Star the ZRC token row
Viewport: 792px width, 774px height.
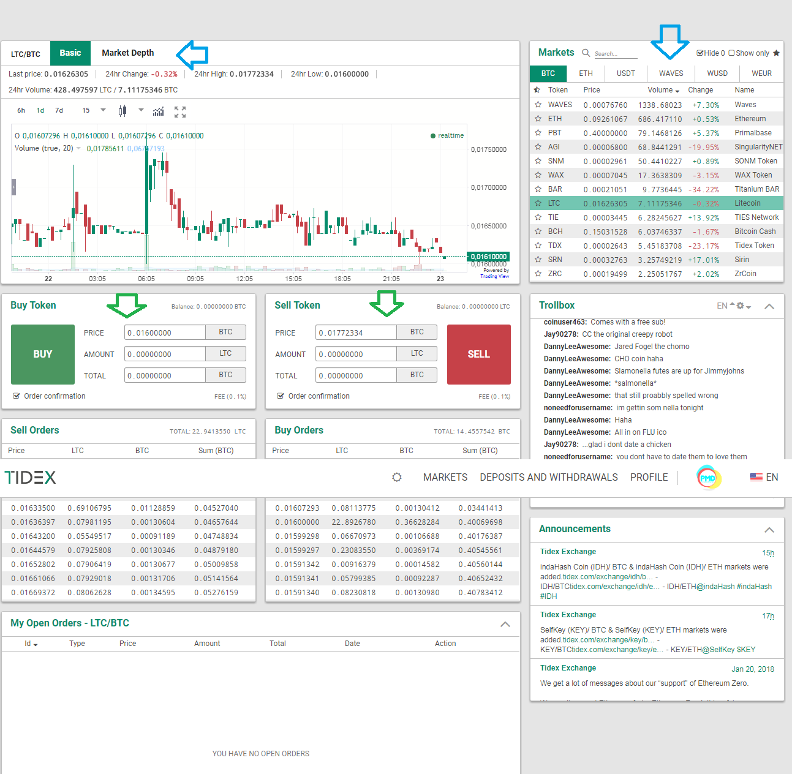coord(538,274)
